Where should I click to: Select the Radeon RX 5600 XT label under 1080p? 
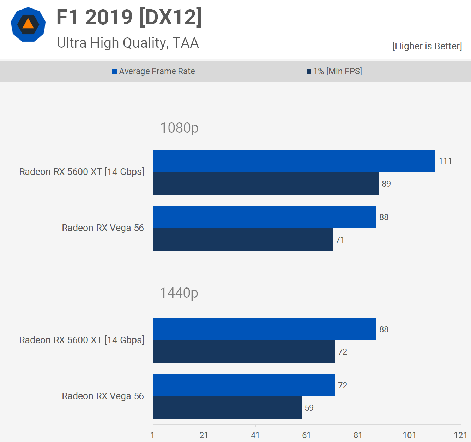coord(81,172)
